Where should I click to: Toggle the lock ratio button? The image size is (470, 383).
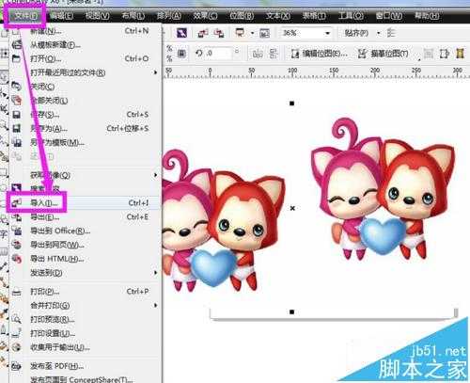pos(181,54)
